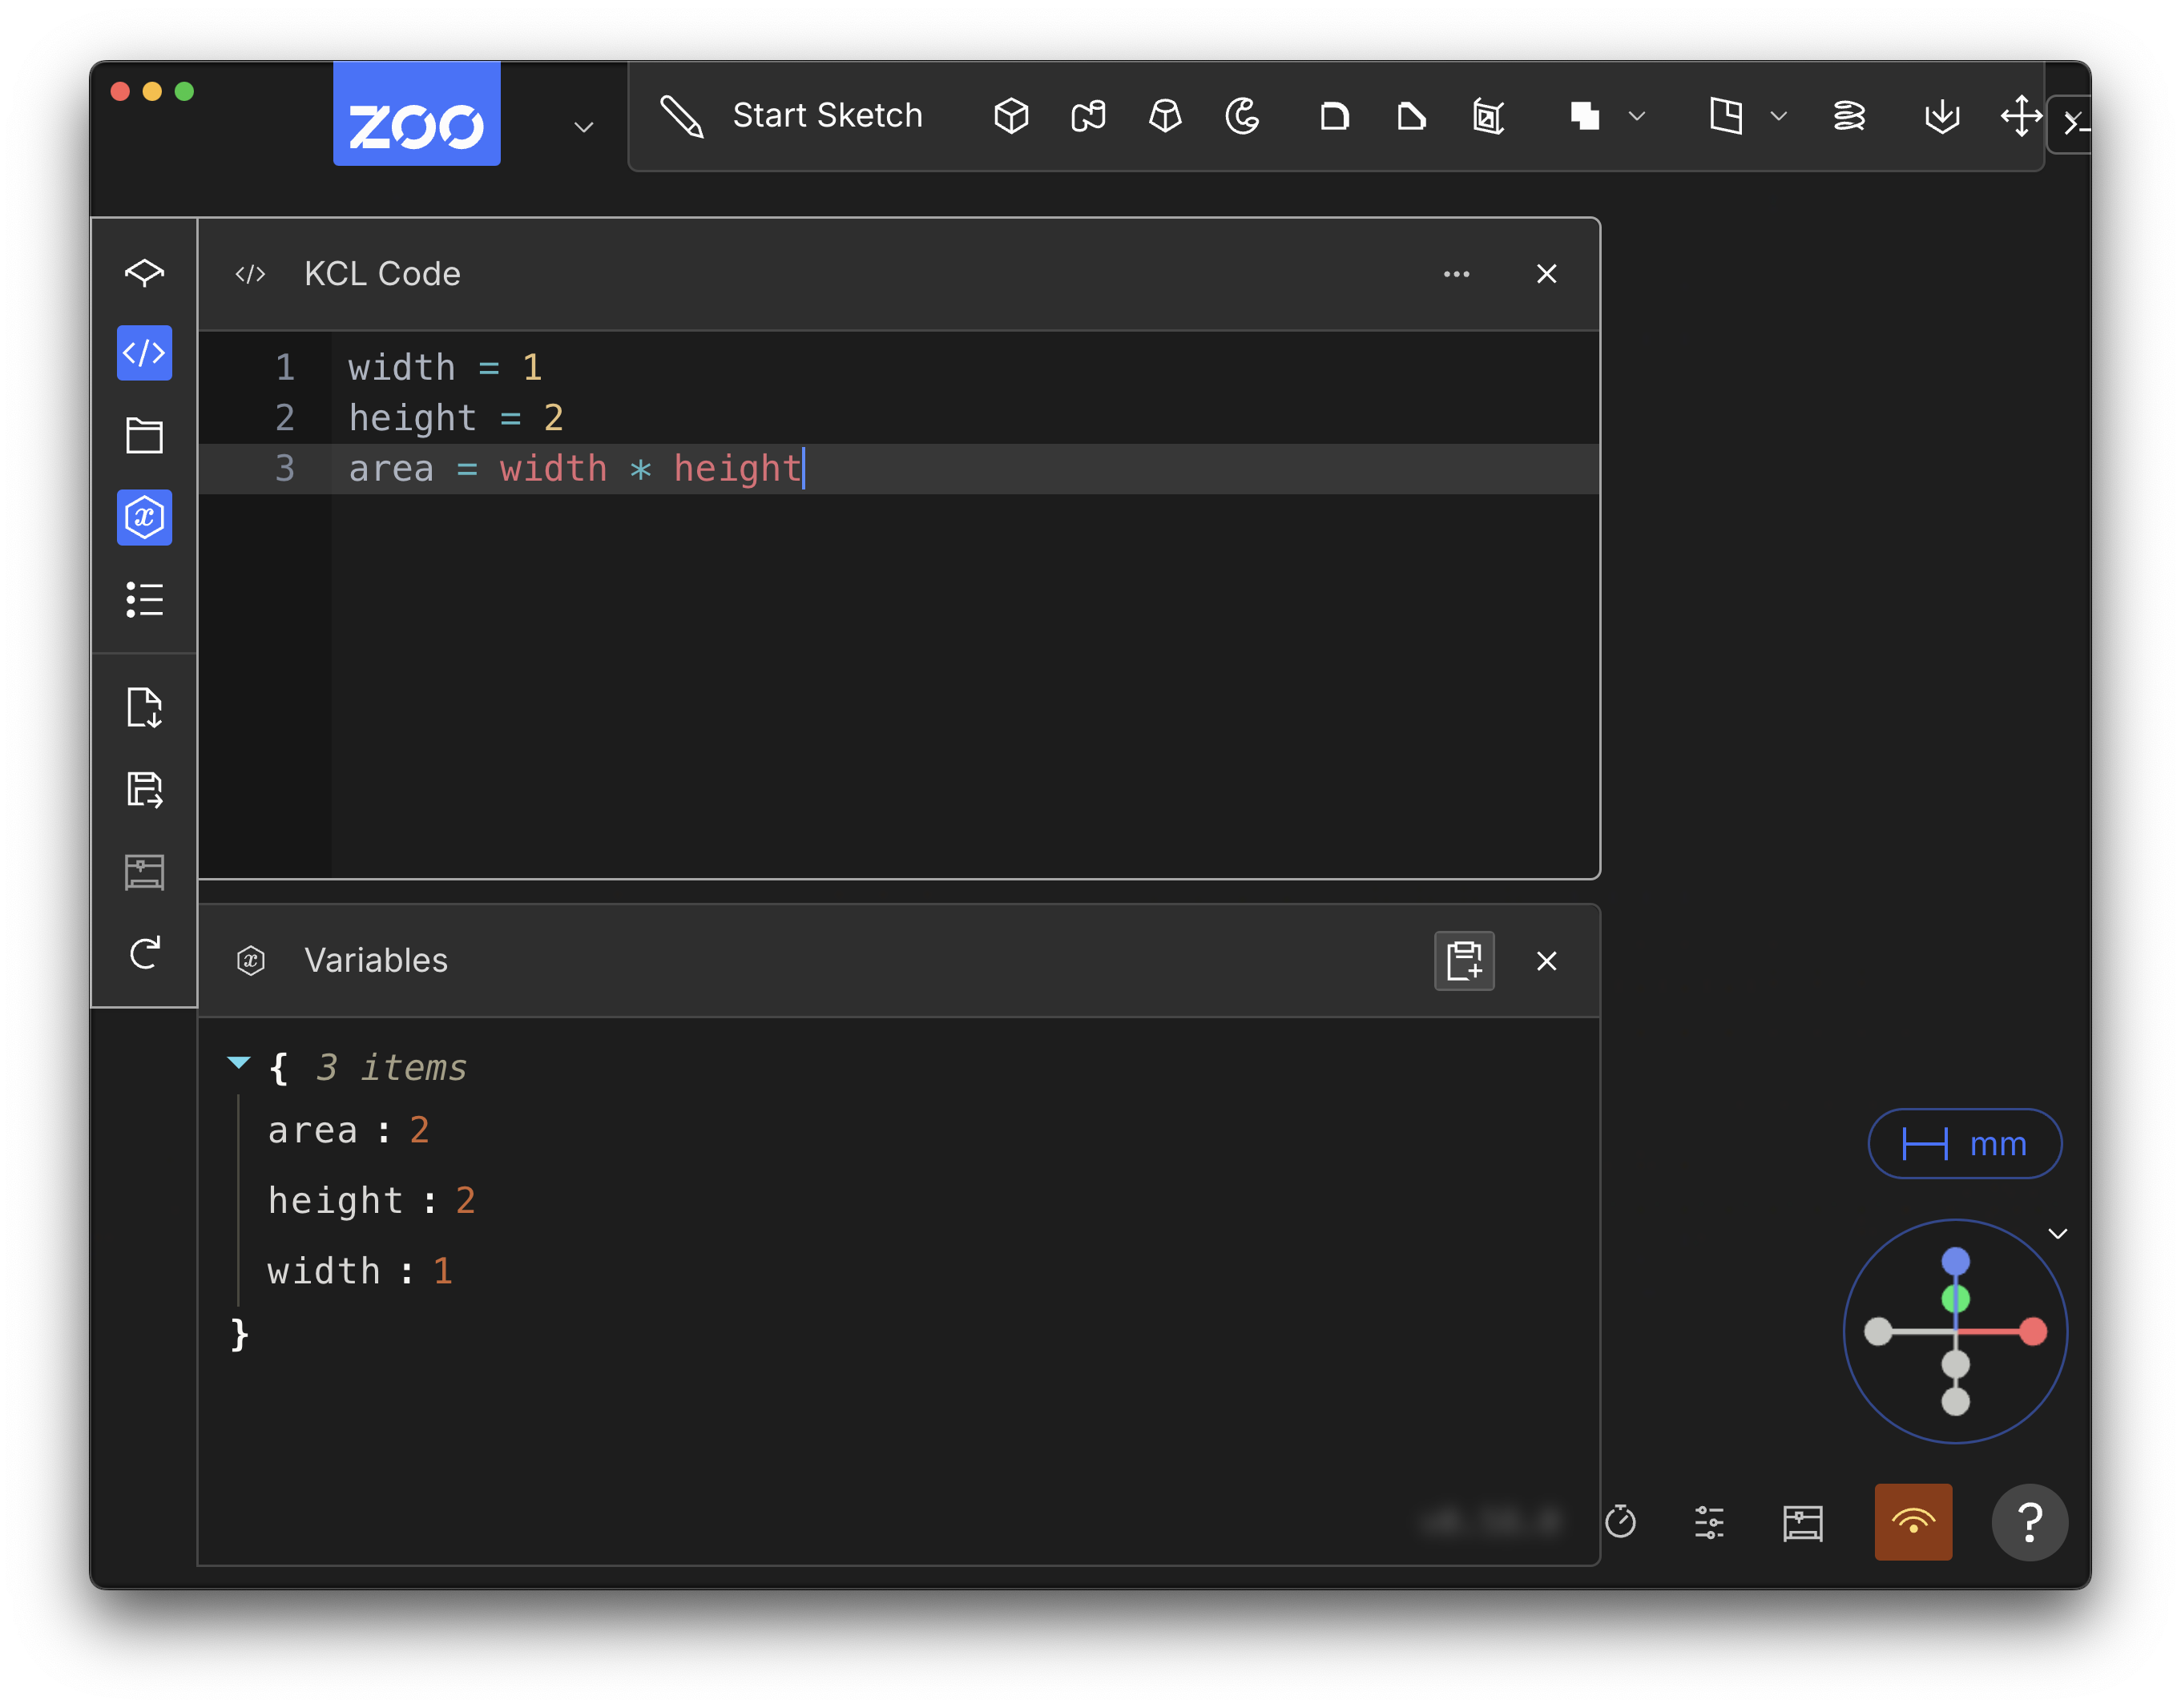This screenshot has width=2181, height=1708.
Task: Toggle the KCL Code pane sidebar button
Action: click(x=144, y=353)
